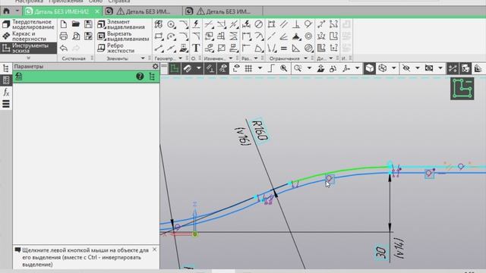This screenshot has height=273, width=486.
Task: Toggle orthogonal drawing mode
Action: (271, 68)
